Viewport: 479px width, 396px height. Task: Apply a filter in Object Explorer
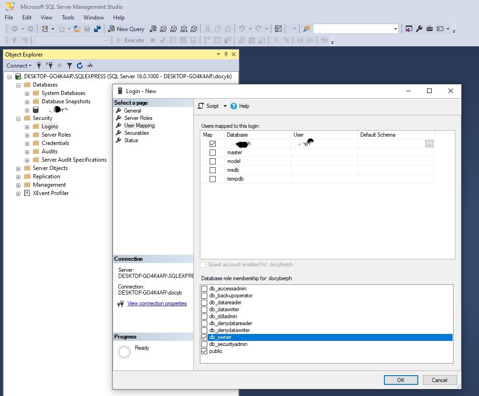pos(70,65)
